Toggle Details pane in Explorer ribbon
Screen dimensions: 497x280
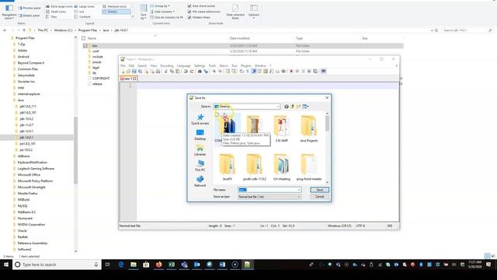pos(29,16)
